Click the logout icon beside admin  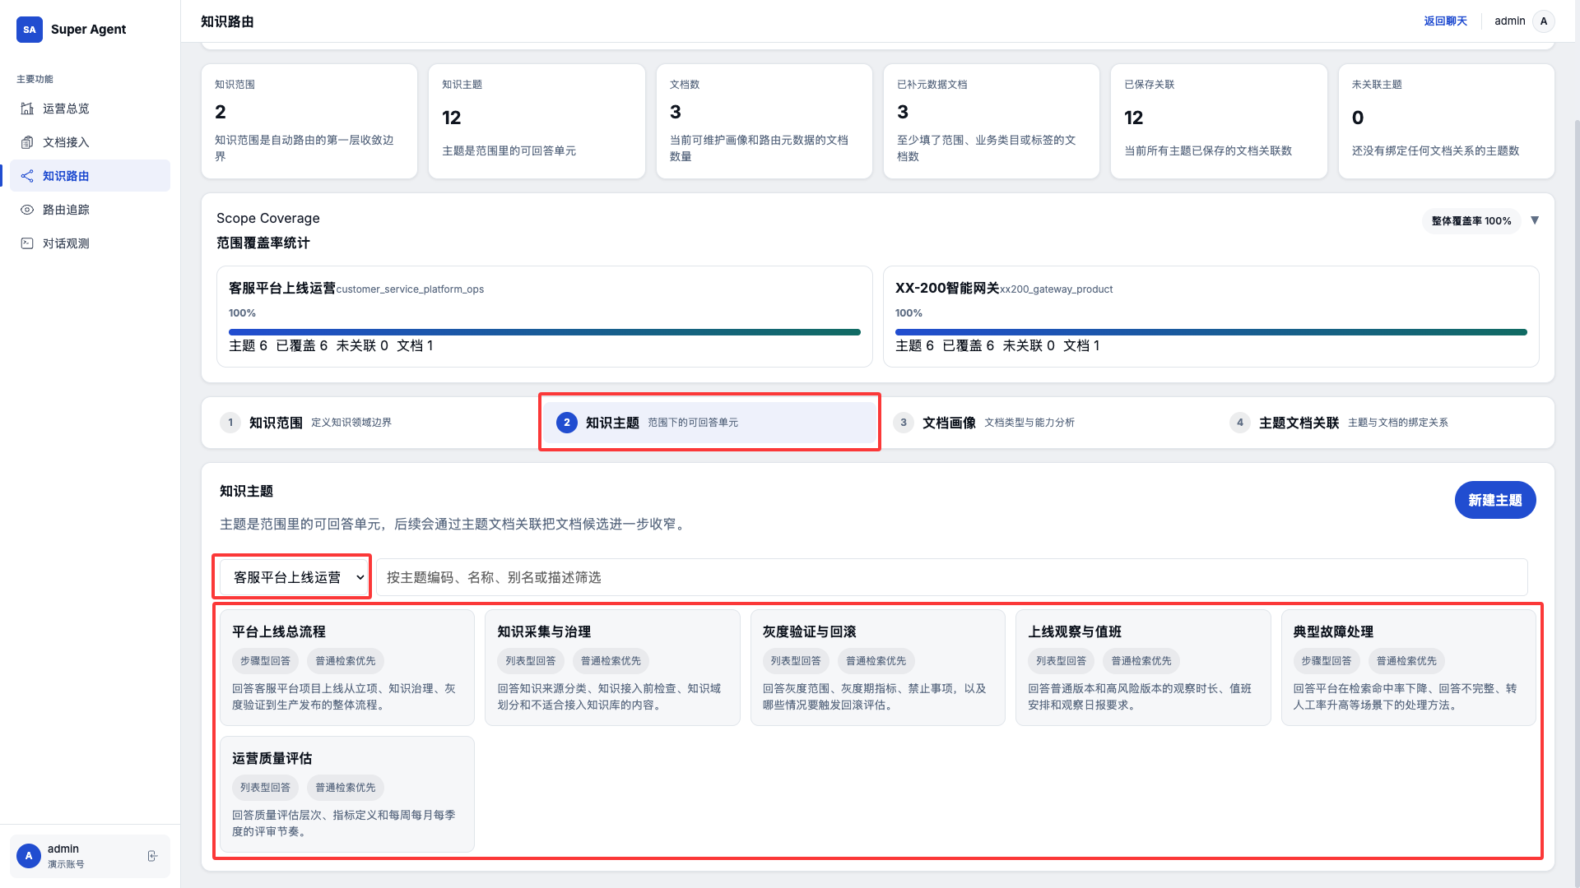click(x=152, y=856)
